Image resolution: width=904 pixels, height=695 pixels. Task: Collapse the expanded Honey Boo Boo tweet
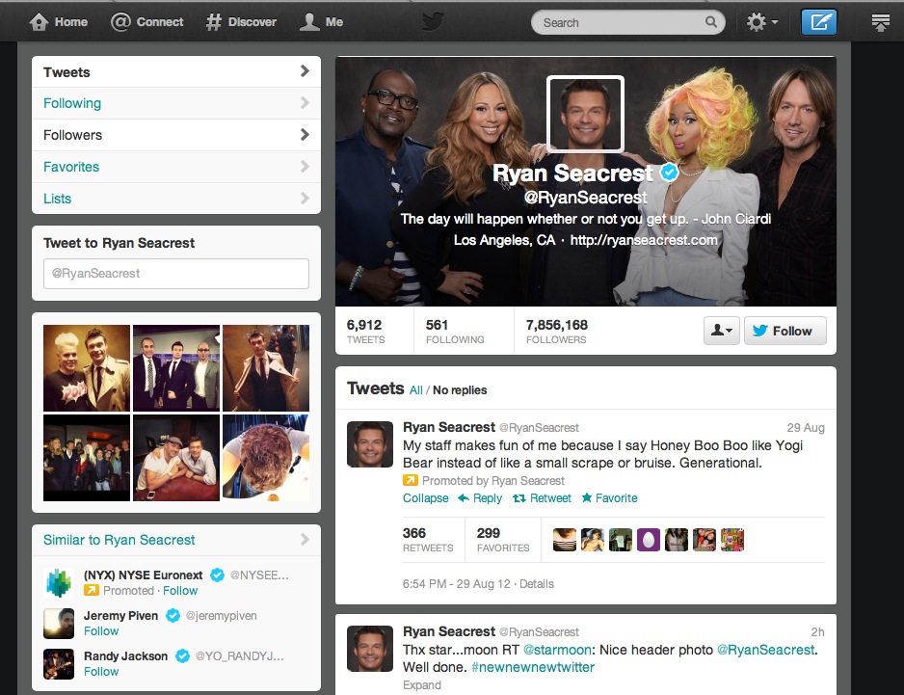(x=425, y=498)
